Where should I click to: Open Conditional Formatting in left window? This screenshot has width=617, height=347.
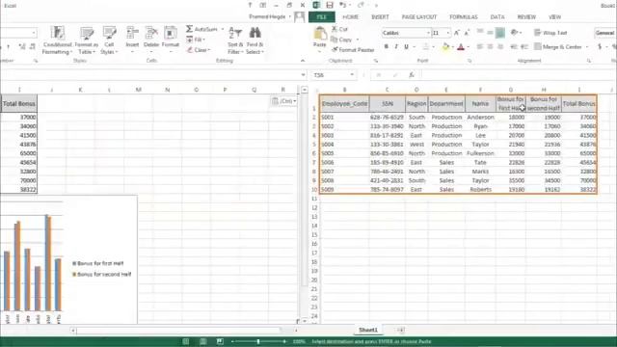tap(58, 40)
